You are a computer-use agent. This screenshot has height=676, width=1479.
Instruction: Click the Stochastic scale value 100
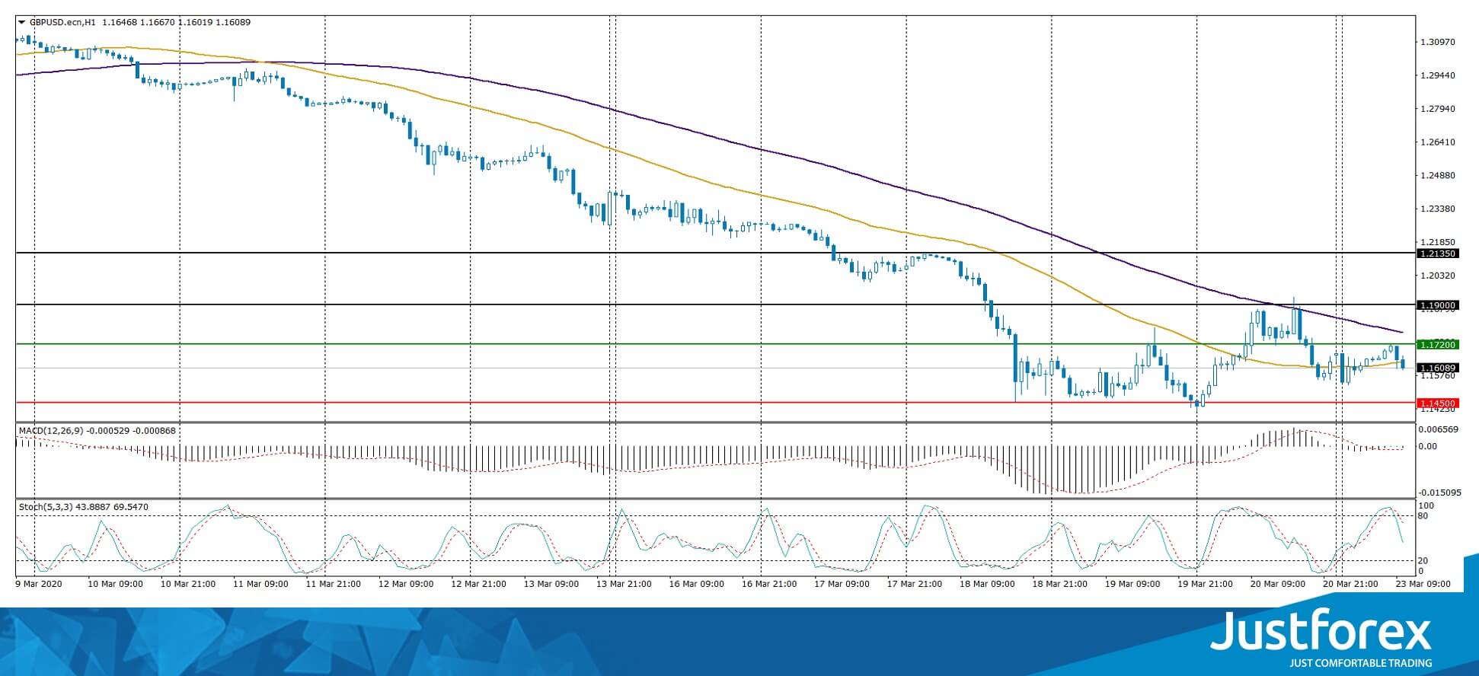point(1426,506)
